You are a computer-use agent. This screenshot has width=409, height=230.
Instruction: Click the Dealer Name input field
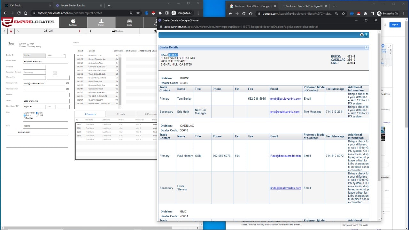[x=45, y=61]
